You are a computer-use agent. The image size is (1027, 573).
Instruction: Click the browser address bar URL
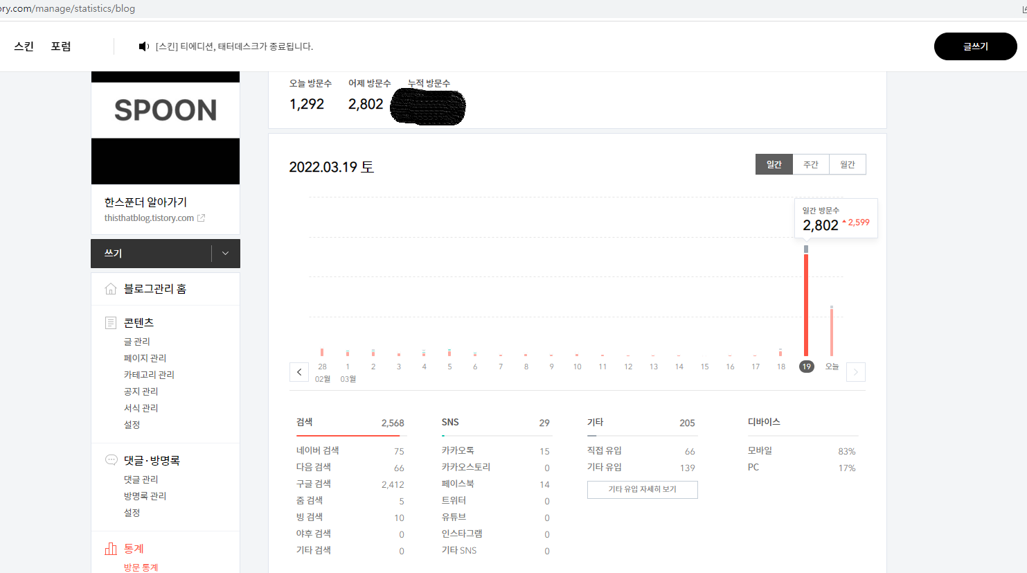click(68, 9)
